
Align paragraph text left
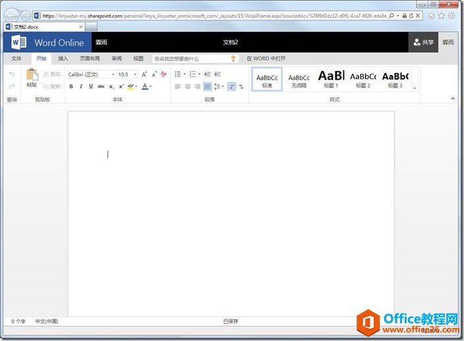pos(177,87)
